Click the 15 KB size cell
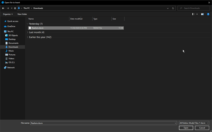Viewport: 212px width, 132px height. coord(121,28)
